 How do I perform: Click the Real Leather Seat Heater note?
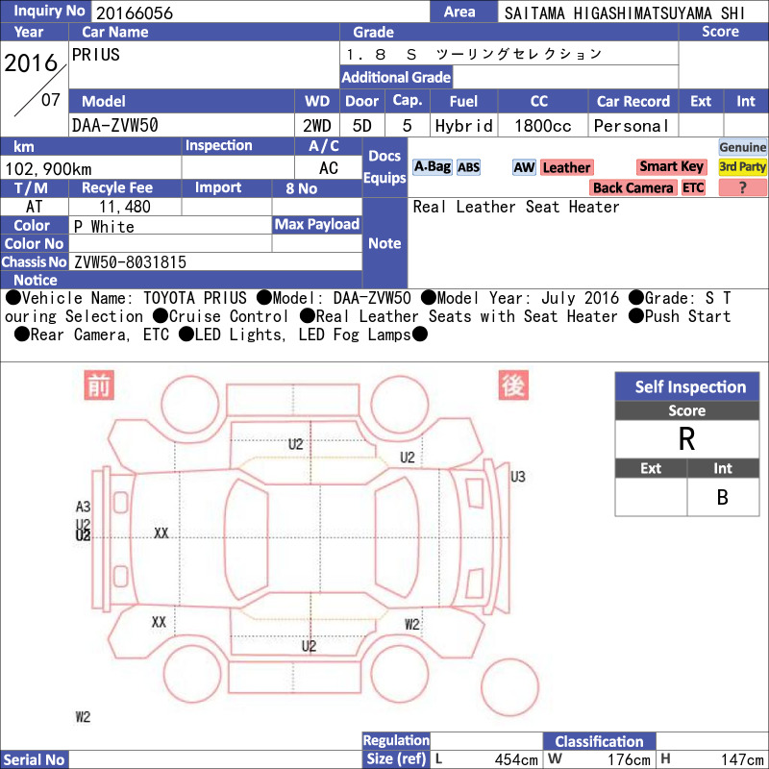click(516, 207)
